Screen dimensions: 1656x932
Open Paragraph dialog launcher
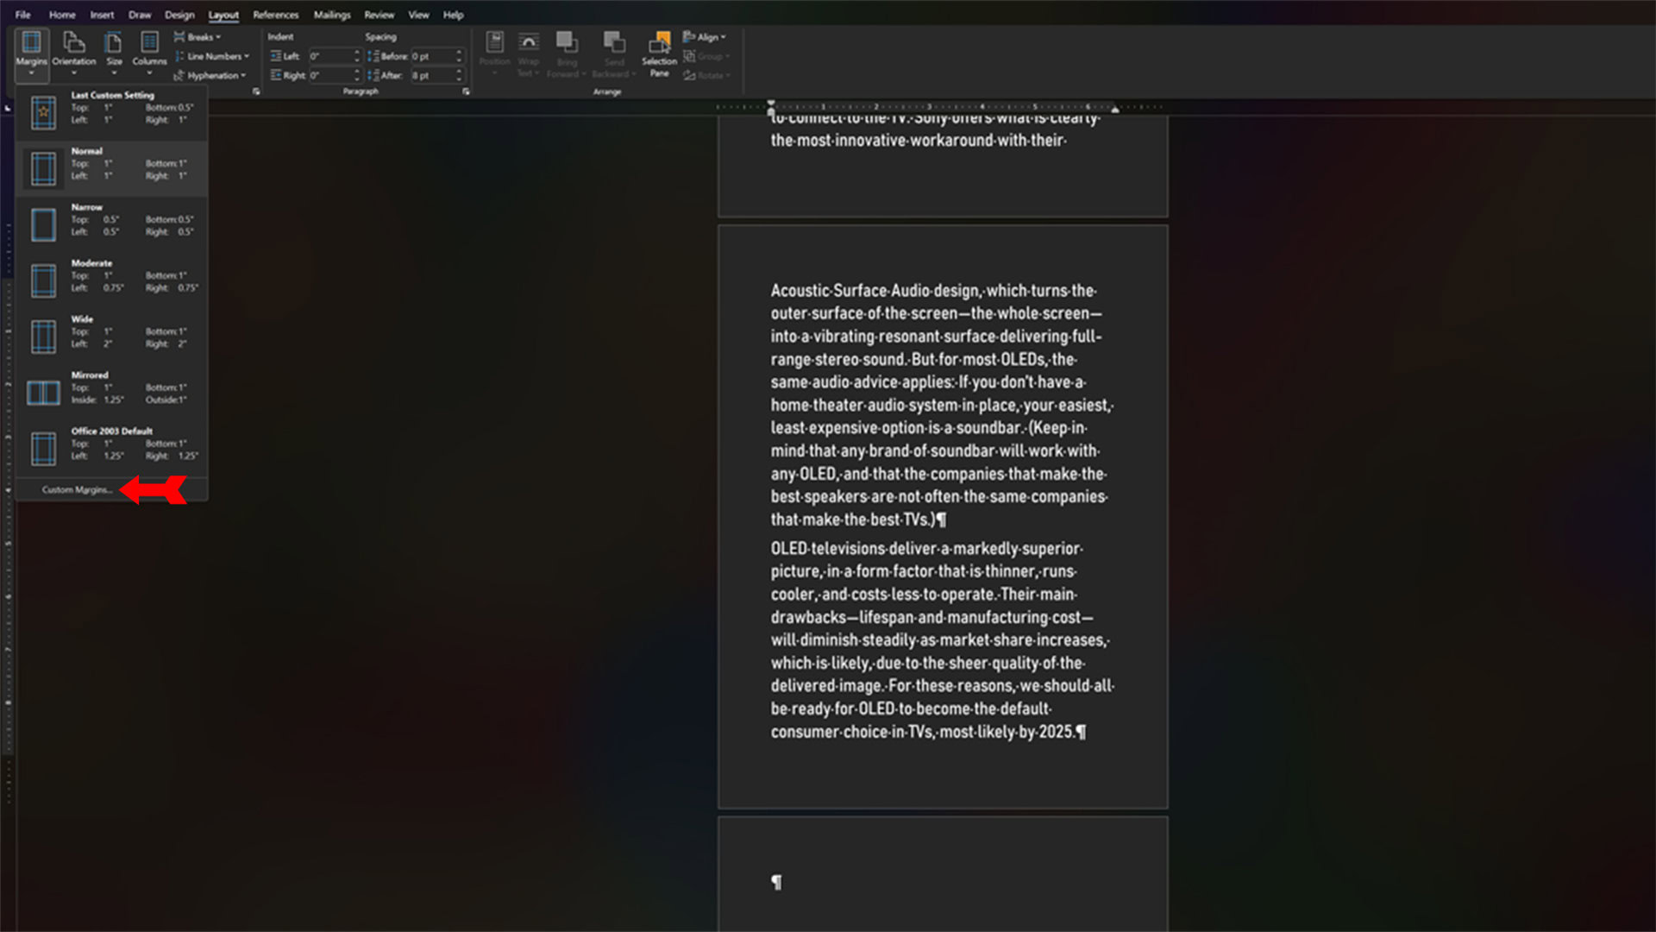[x=466, y=91]
